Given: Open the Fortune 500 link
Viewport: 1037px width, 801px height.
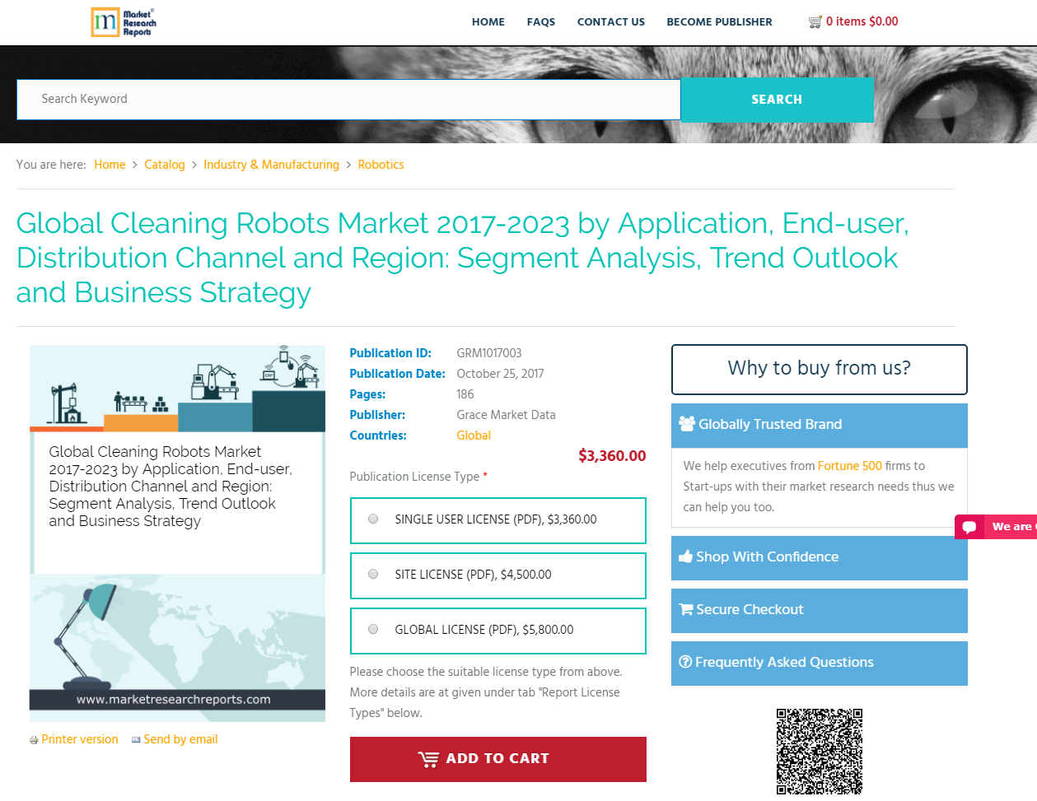Looking at the screenshot, I should click(850, 466).
